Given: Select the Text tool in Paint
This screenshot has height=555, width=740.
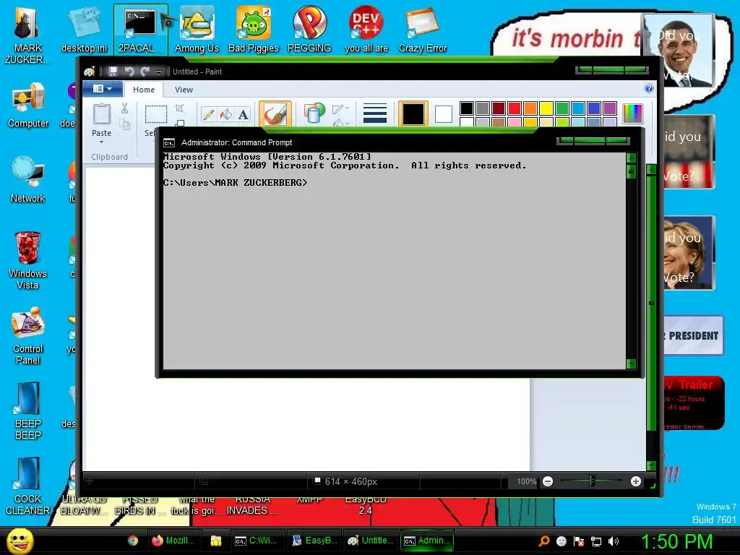Looking at the screenshot, I should click(x=243, y=114).
